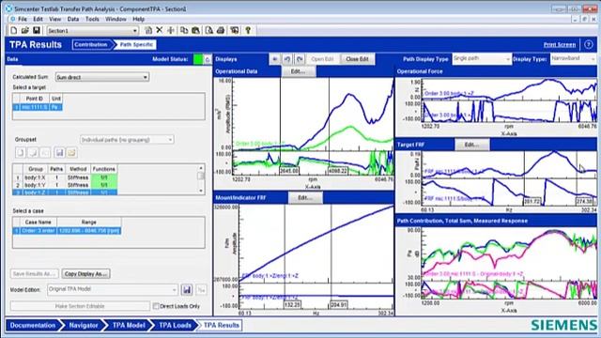
Task: Click the crosshair icon in the toolbar
Action: tap(171, 30)
